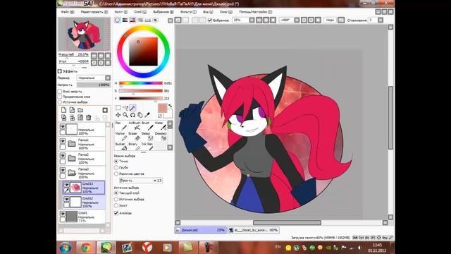451x254 pixels.
Task: Select the hand pan tool
Action: pyautogui.click(x=140, y=115)
